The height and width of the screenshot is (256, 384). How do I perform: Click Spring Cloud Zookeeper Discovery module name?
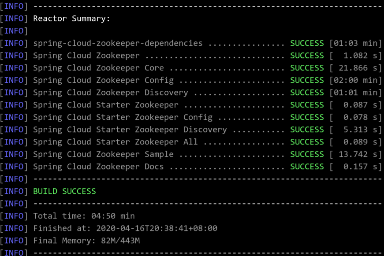(111, 93)
